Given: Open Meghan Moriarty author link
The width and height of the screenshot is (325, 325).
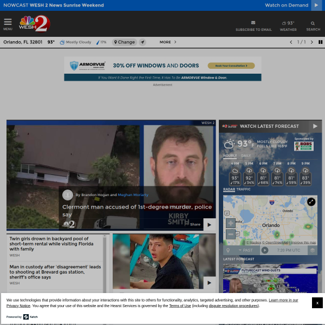Looking at the screenshot, I should tap(133, 195).
